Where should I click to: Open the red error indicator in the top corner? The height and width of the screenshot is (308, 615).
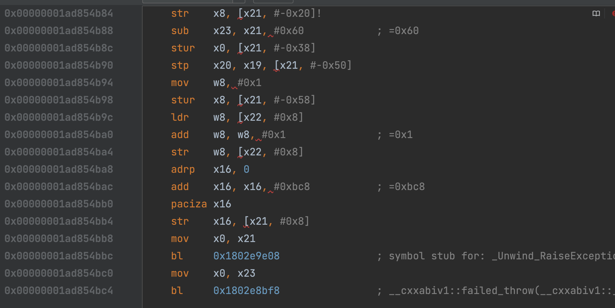[613, 13]
